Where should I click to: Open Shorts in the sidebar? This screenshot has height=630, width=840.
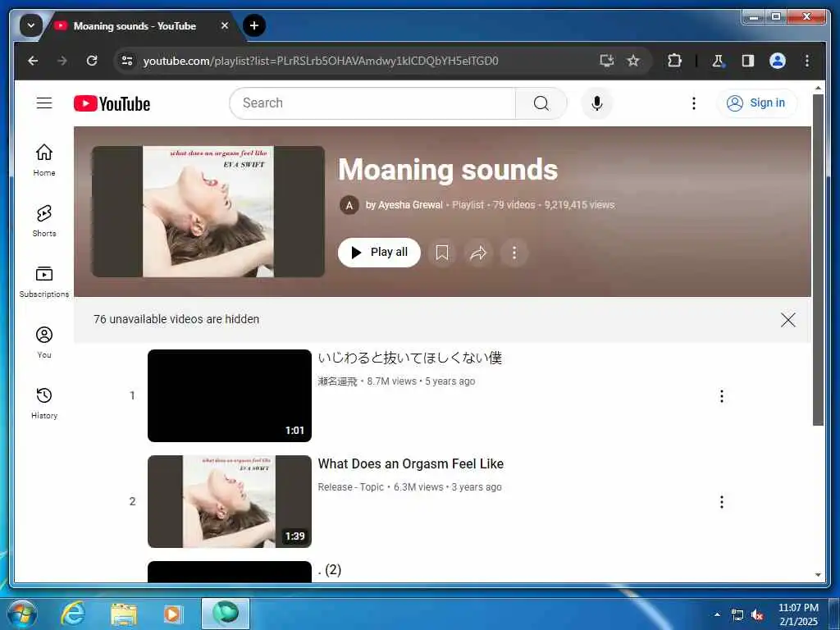tap(44, 220)
